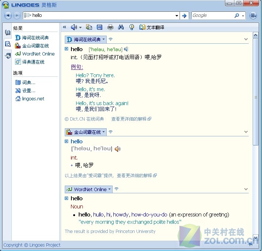Select WordNet Online in results list

(35, 54)
